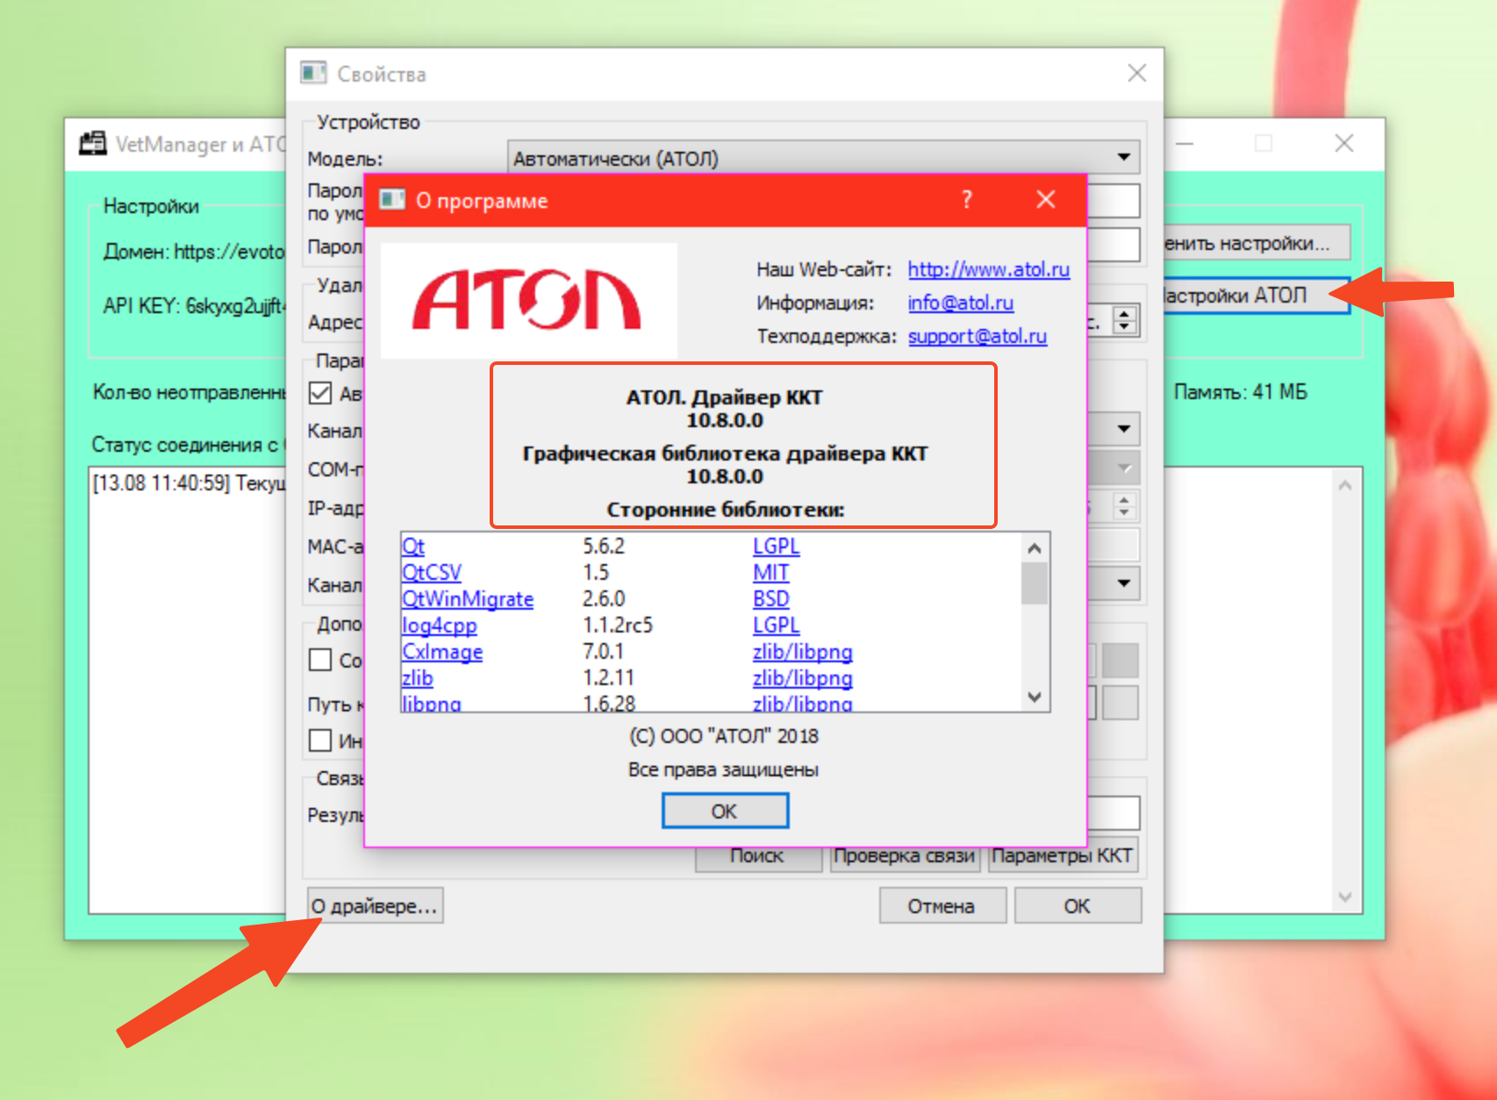Image resolution: width=1497 pixels, height=1100 pixels.
Task: Click the О драйвере... button
Action: click(375, 905)
